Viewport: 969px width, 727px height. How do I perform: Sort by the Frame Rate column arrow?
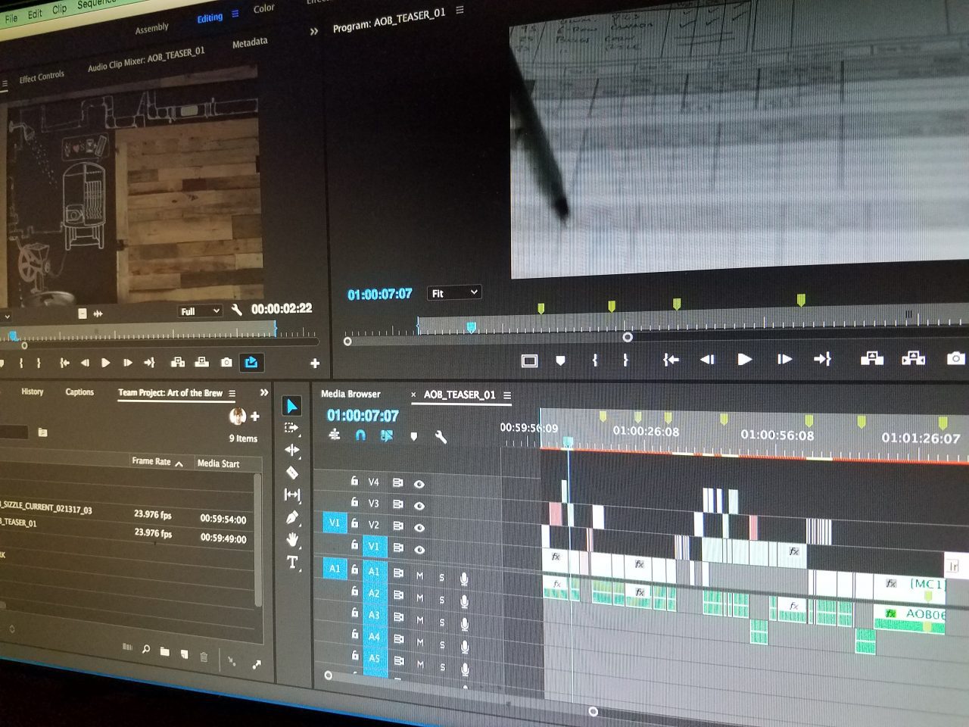pos(179,463)
